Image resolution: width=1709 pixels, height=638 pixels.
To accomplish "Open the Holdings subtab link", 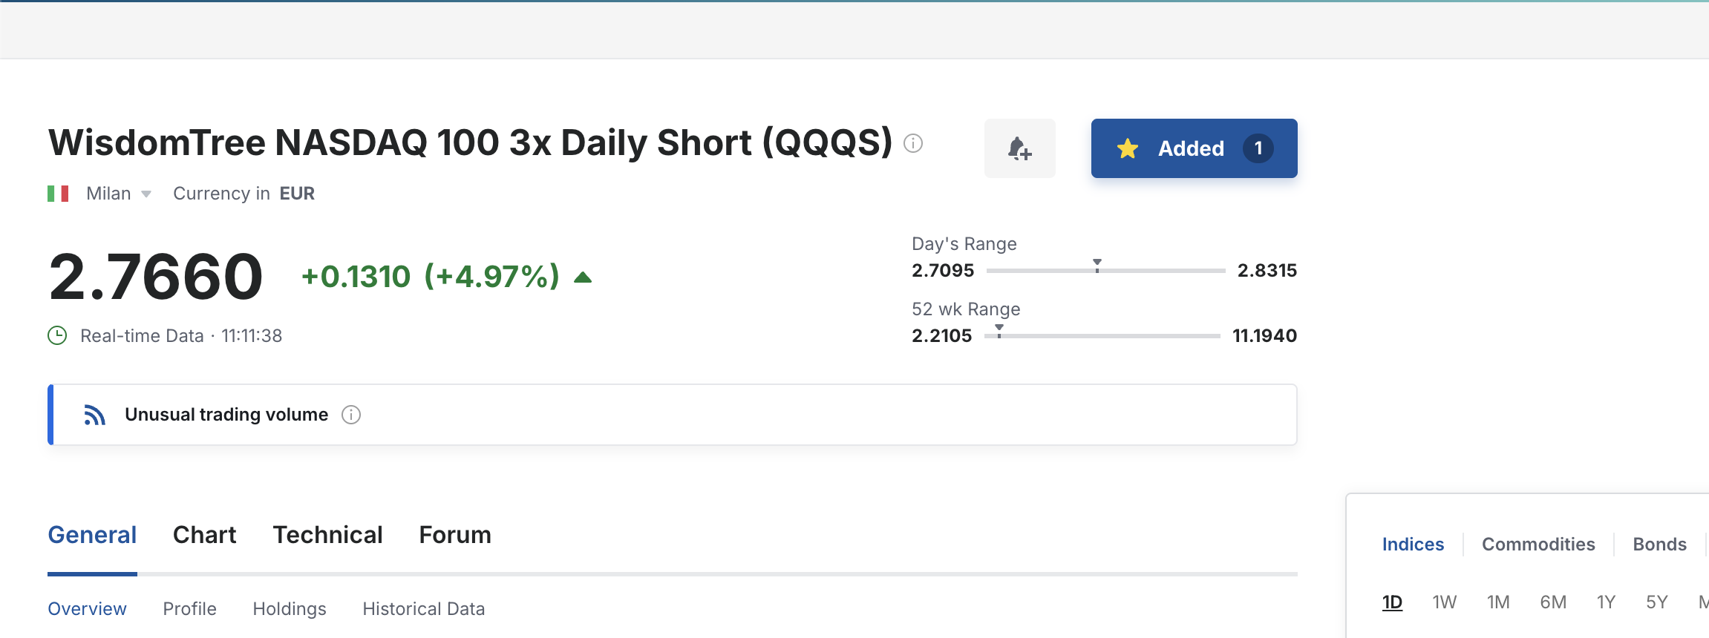I will click(x=290, y=609).
